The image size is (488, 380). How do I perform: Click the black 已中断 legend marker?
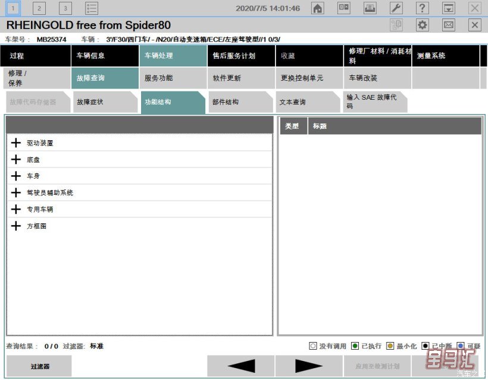(x=425, y=346)
